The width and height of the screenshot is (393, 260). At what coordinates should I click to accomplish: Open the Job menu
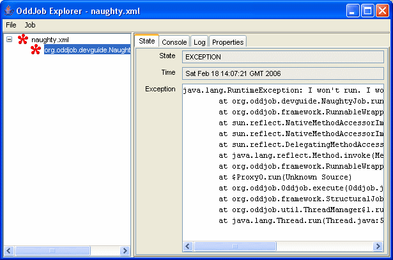click(x=30, y=25)
